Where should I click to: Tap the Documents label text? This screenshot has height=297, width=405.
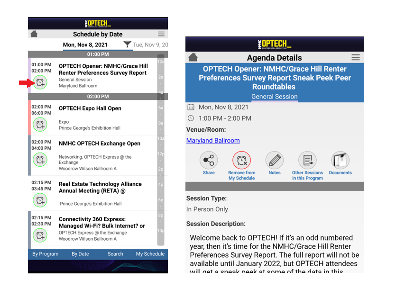[341, 172]
